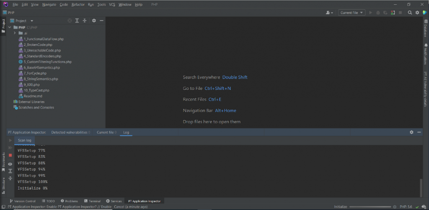429x210 pixels.
Task: Toggle the eye icon in the scan log toolbar
Action: coord(10,164)
